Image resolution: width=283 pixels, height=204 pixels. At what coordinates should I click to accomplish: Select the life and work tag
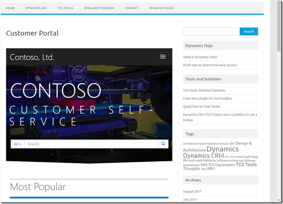(x=192, y=161)
